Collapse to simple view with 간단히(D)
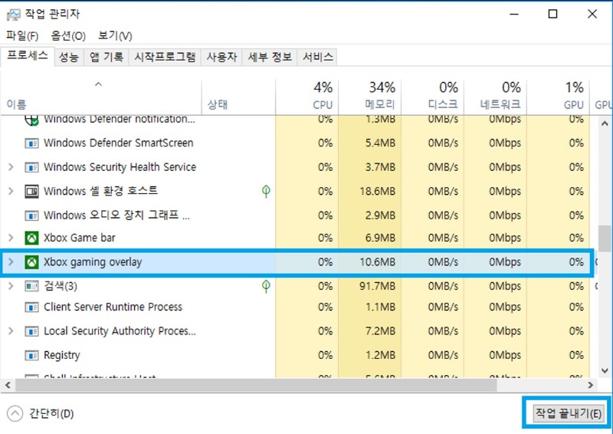The image size is (613, 434). pos(41,413)
